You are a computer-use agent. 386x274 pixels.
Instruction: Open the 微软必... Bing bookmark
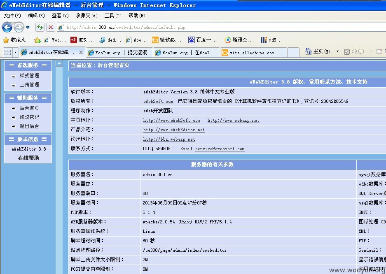pos(167,40)
